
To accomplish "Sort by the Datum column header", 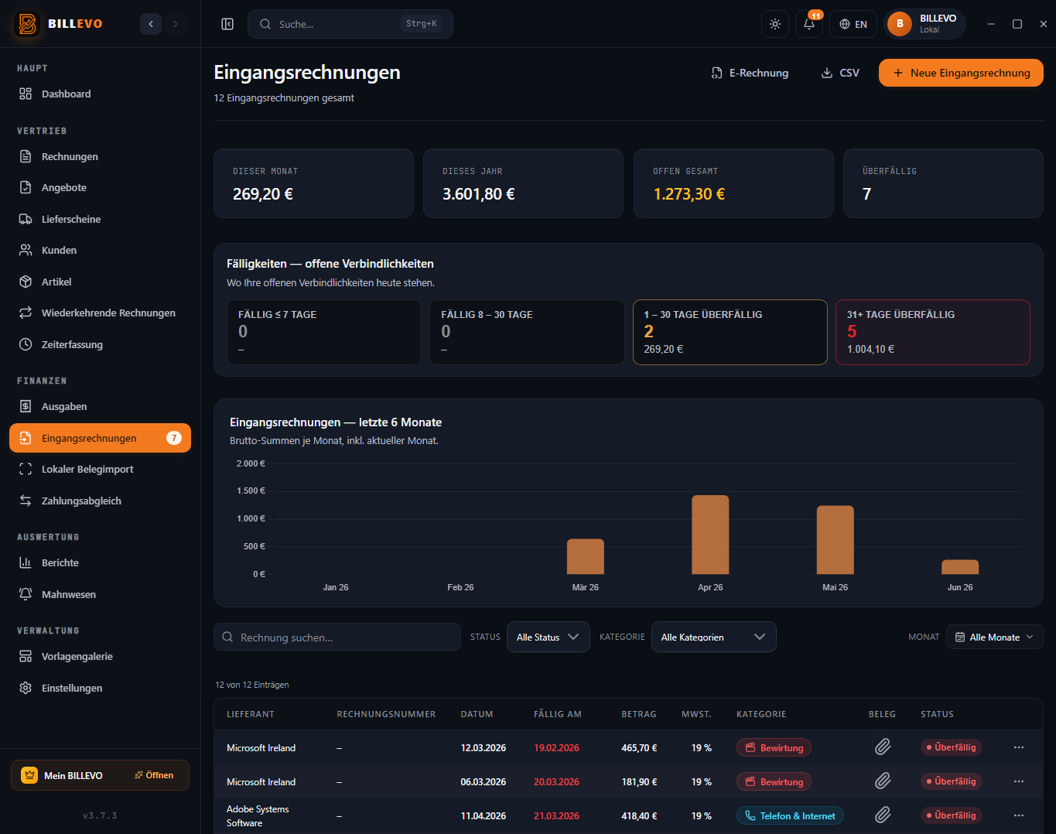I will [477, 714].
